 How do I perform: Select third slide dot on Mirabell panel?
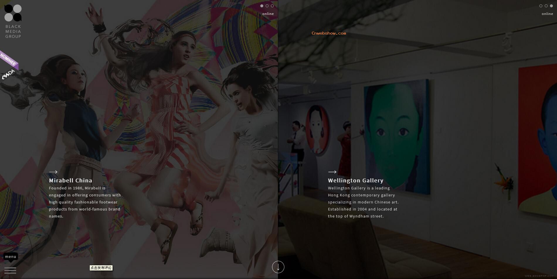pos(272,6)
